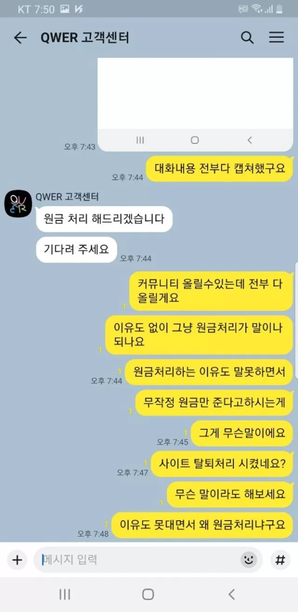The width and height of the screenshot is (298, 612).
Task: Open the hamburger chat menu
Action: [x=277, y=38]
